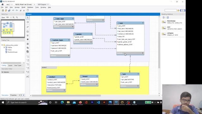Select n:m identifying relationship tool
The image size is (202, 114).
pos(28,72)
